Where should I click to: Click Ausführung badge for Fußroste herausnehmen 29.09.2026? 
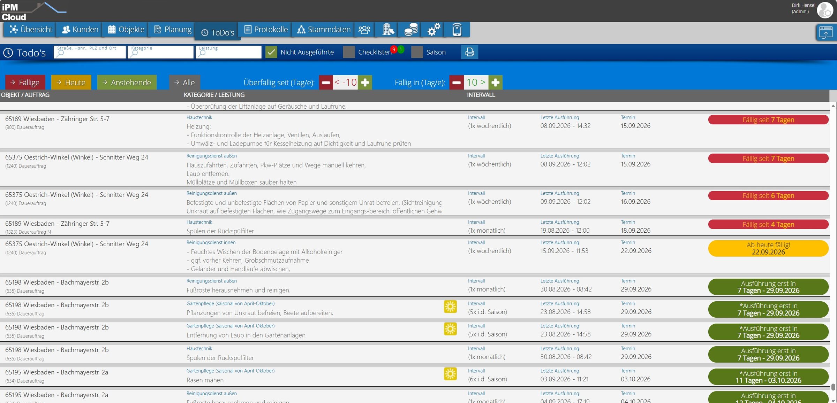[x=768, y=287]
